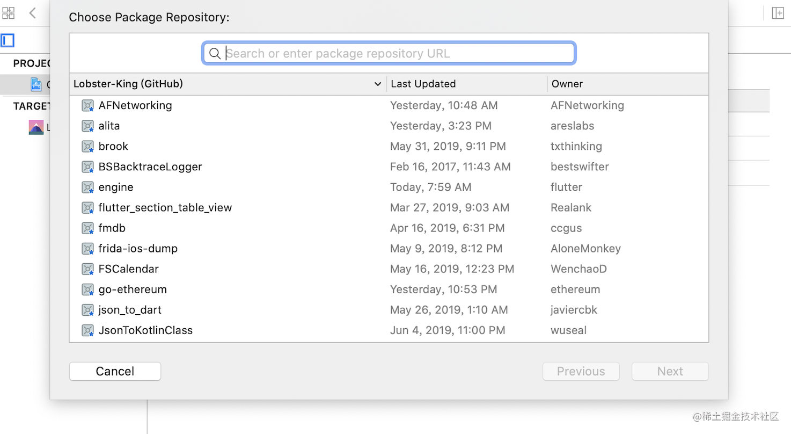Open the grid related-items icon in Xcode toolbar
This screenshot has height=434, width=791.
9,13
